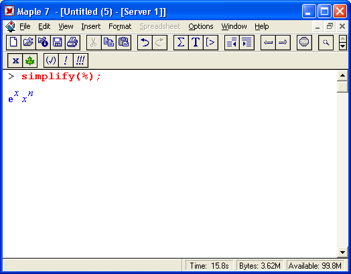Print the worksheet using the printer icon
The height and width of the screenshot is (274, 351).
[72, 42]
